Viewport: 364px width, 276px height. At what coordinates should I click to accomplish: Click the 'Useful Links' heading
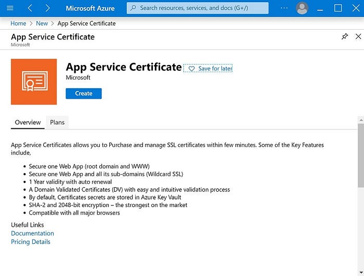coord(28,225)
